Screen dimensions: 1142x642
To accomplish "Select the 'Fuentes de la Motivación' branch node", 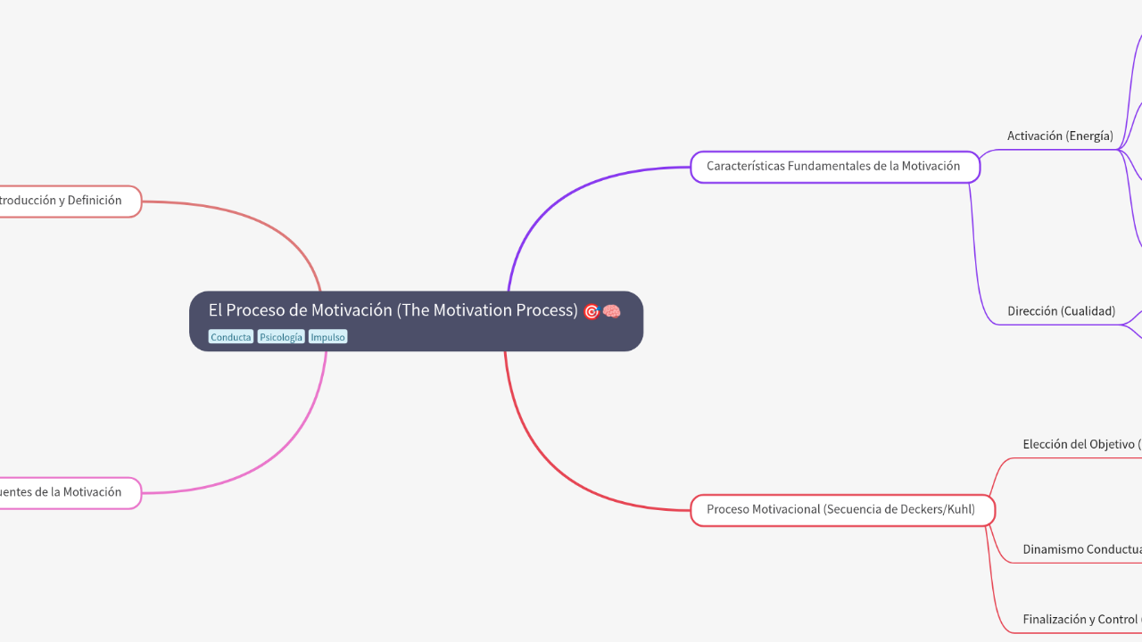I will pyautogui.click(x=62, y=492).
